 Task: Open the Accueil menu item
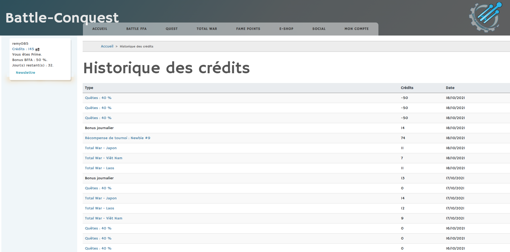tap(100, 29)
